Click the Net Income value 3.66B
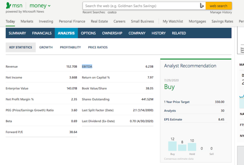This screenshot has height=165, width=244. 73,77
